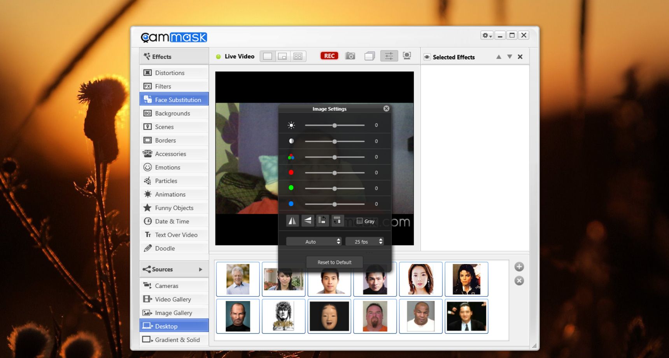The image size is (669, 358).
Task: Click the Live Video label
Action: click(x=239, y=56)
